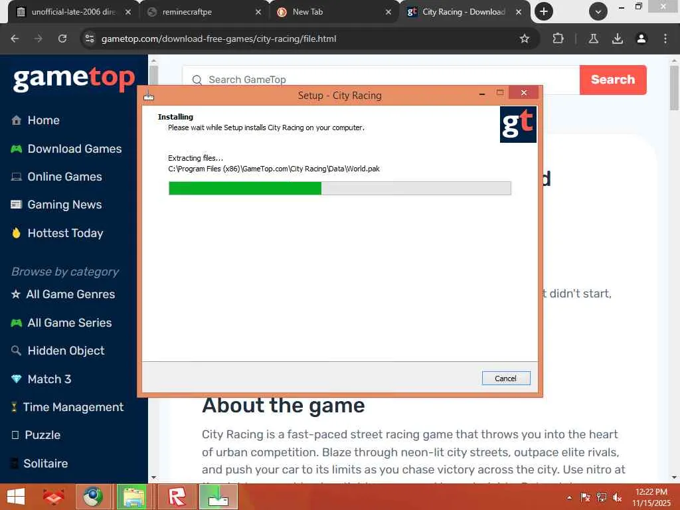Image resolution: width=680 pixels, height=510 pixels.
Task: Open the Extensions puzzle icon
Action: pos(558,39)
